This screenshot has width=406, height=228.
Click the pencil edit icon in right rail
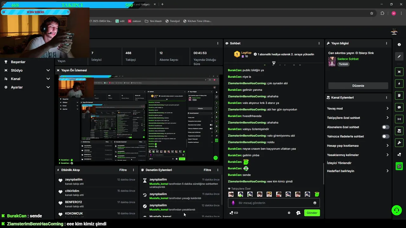(x=399, y=56)
